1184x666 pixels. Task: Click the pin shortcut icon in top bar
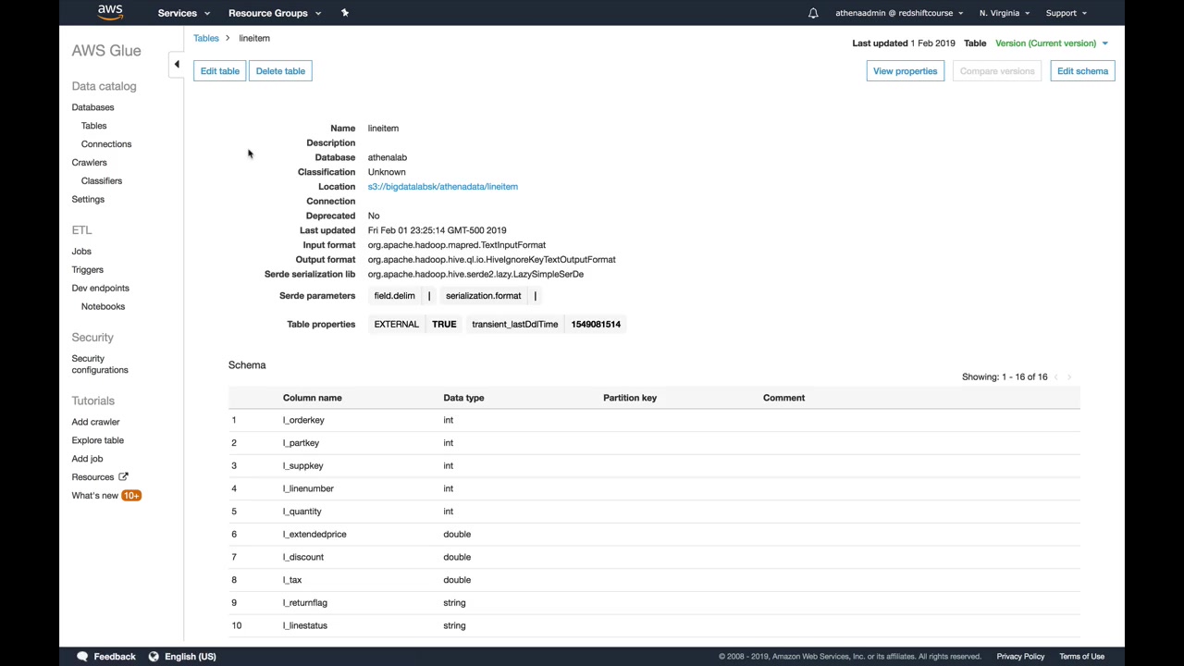(345, 13)
